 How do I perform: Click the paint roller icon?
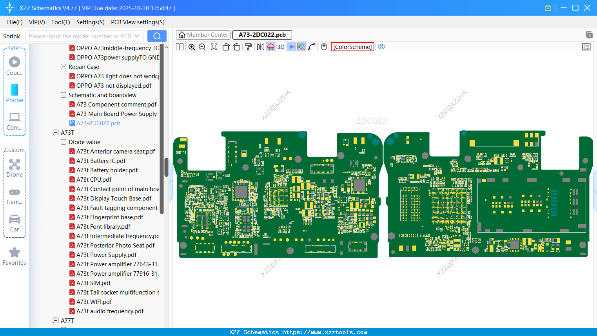point(249,47)
